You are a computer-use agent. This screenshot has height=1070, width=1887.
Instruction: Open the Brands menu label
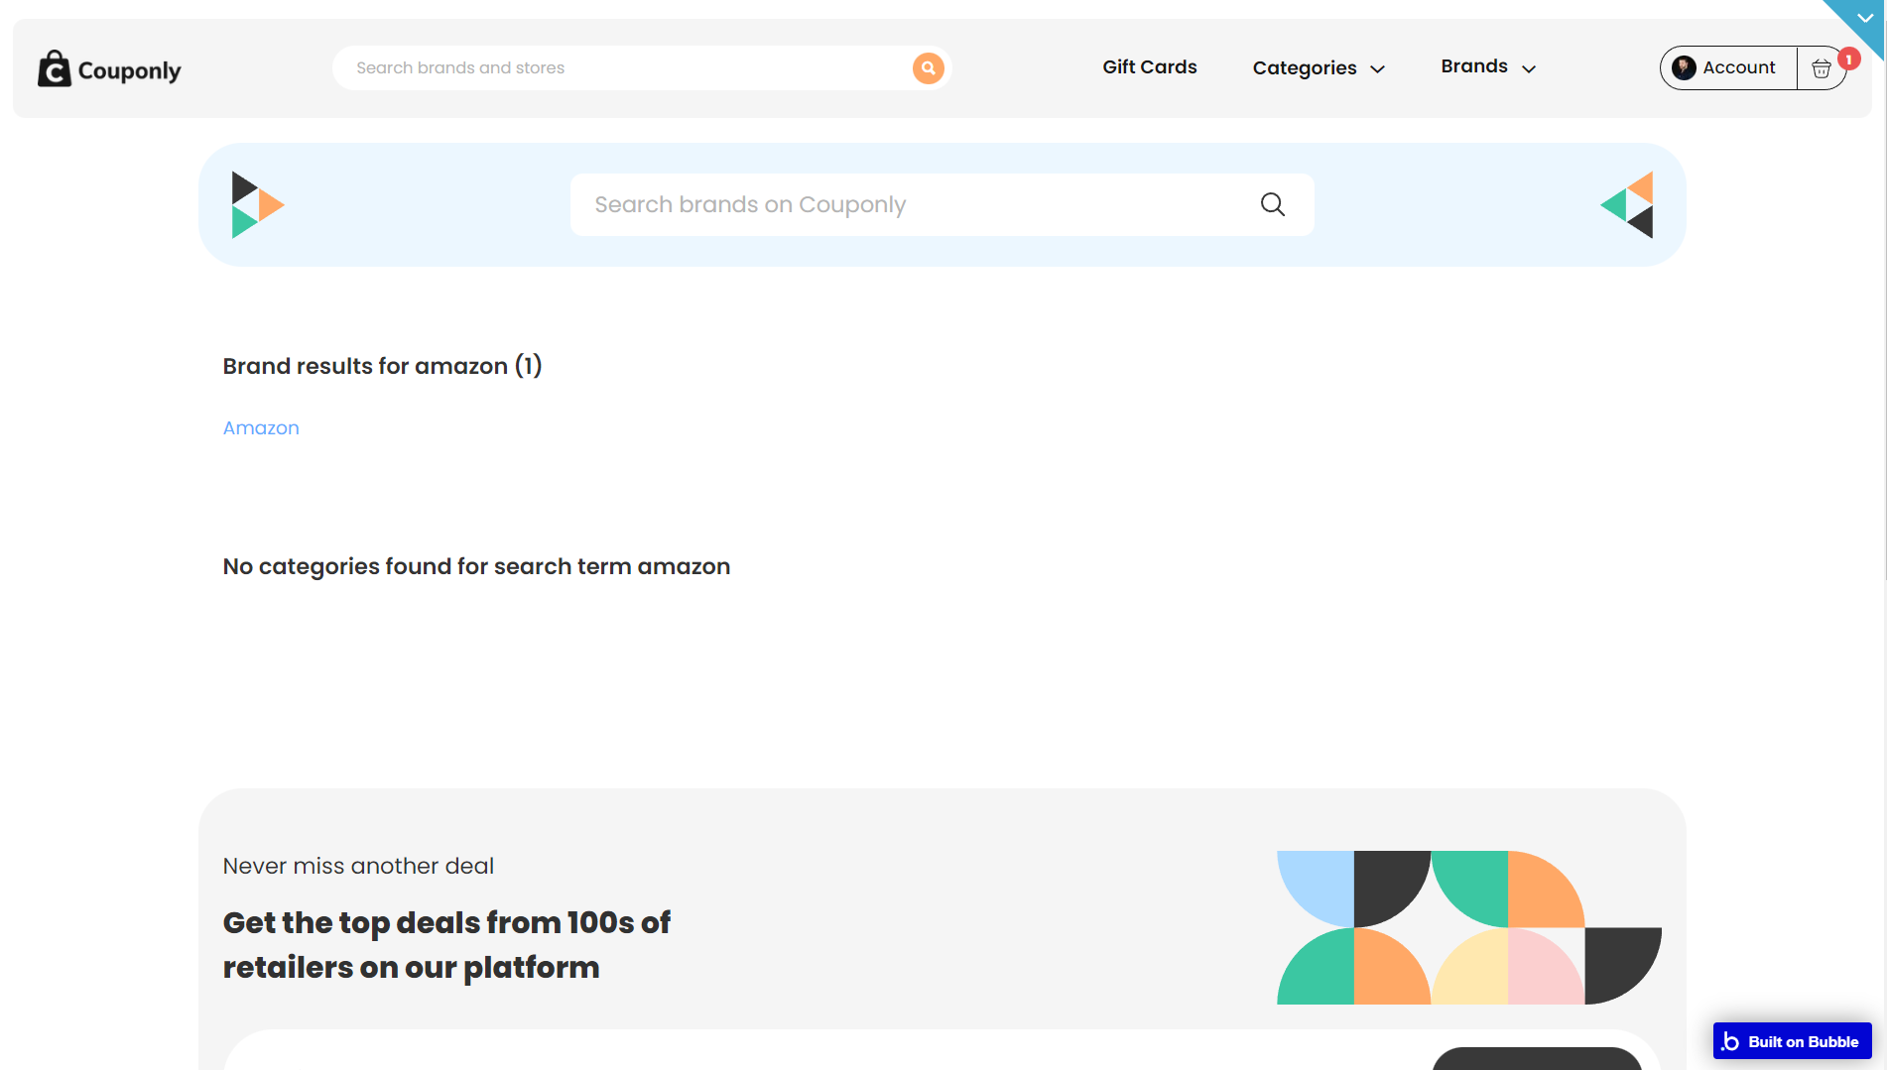tap(1474, 66)
